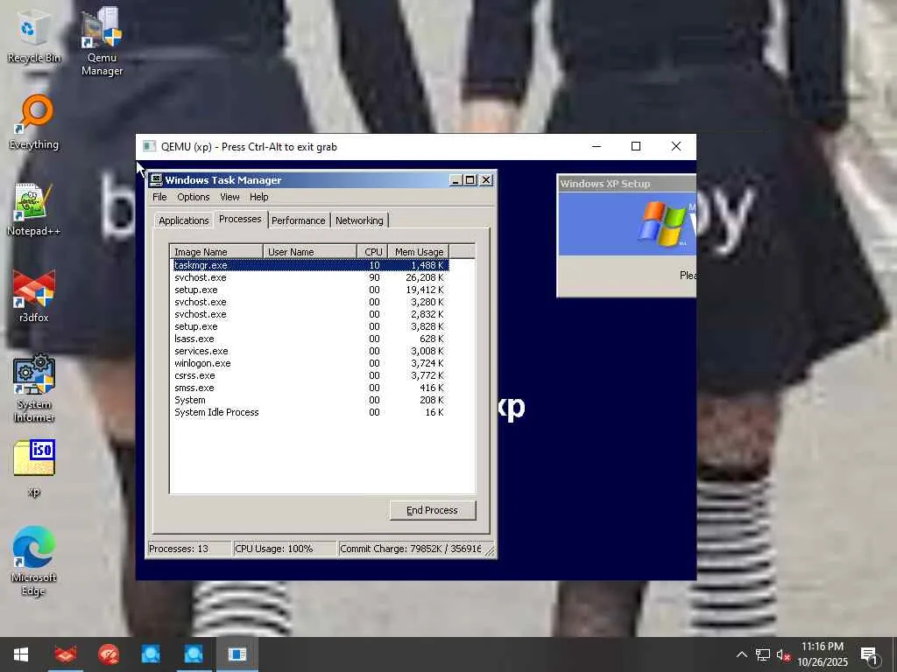Open the System Informer desktop shortcut
The height and width of the screenshot is (672, 897).
pos(34,388)
